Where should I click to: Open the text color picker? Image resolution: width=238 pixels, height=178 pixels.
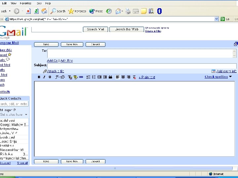click(70, 77)
